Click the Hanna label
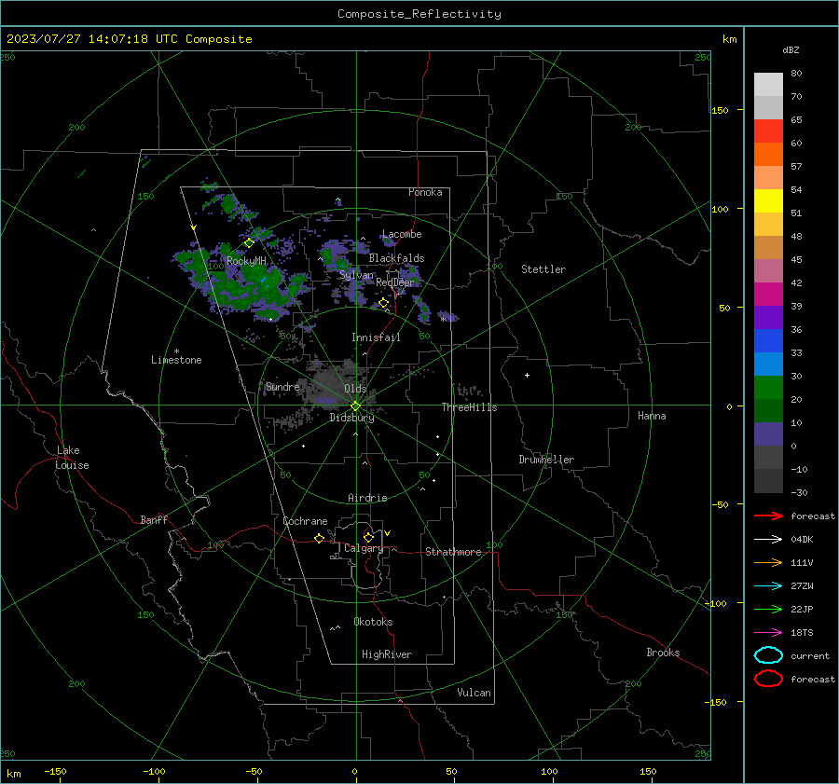This screenshot has height=784, width=839. coord(652,416)
